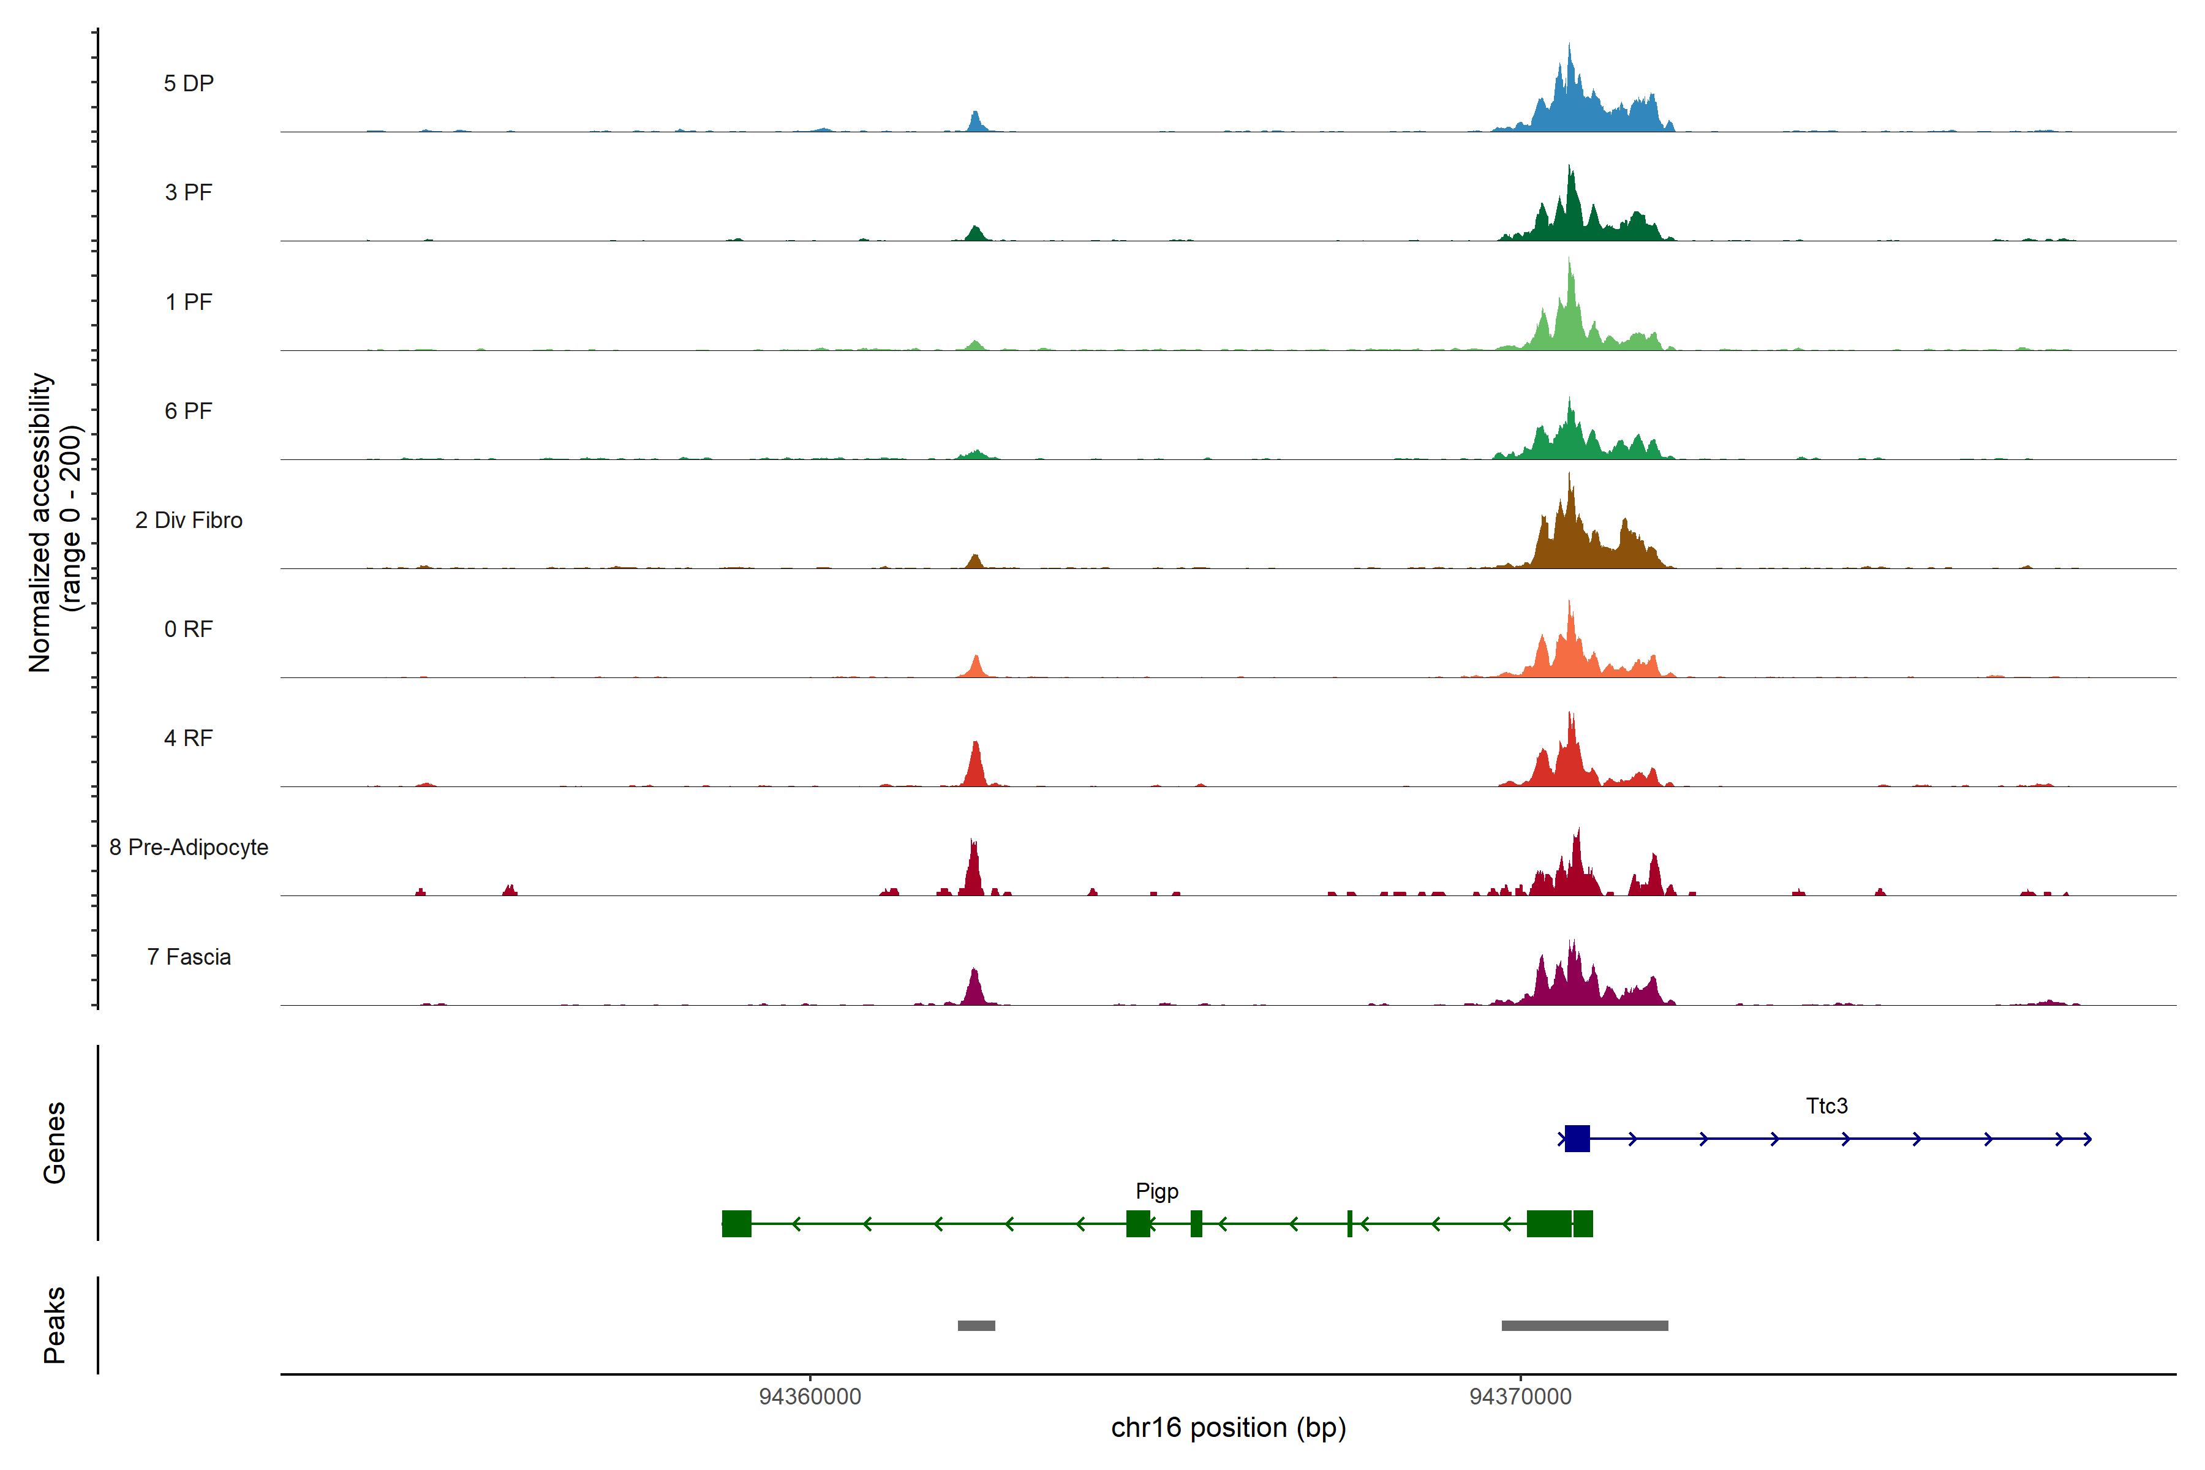Click the 8 Pre-Adipocyte track label
Viewport: 2205px width, 1470px height.
(x=189, y=848)
